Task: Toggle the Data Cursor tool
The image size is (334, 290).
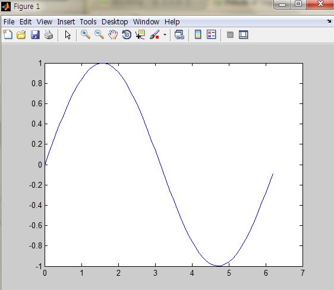Action: pyautogui.click(x=140, y=34)
